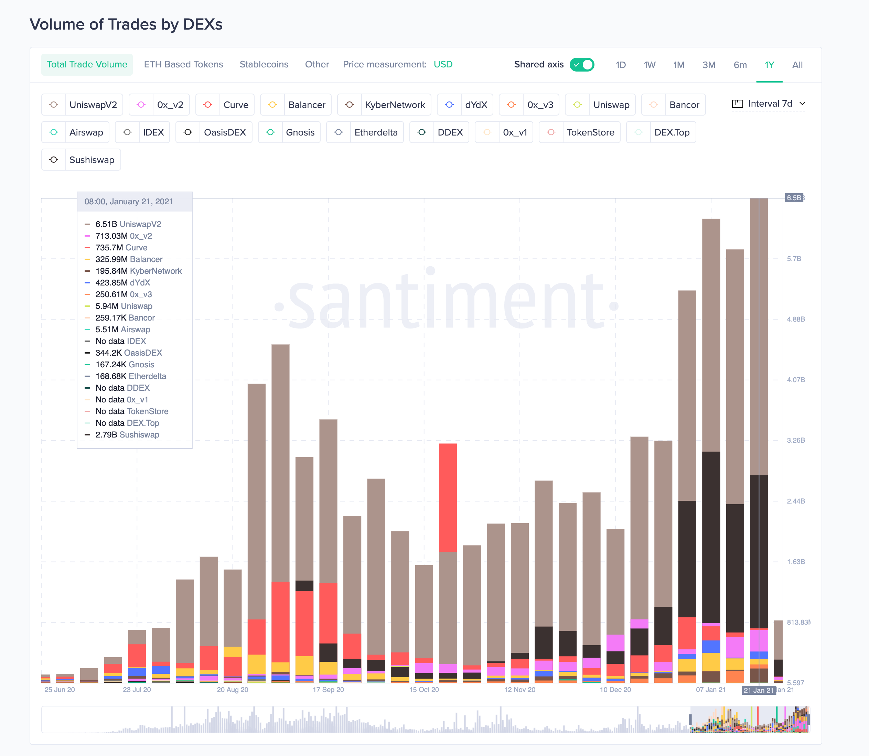869x756 pixels.
Task: Set range to 1D
Action: pos(620,65)
